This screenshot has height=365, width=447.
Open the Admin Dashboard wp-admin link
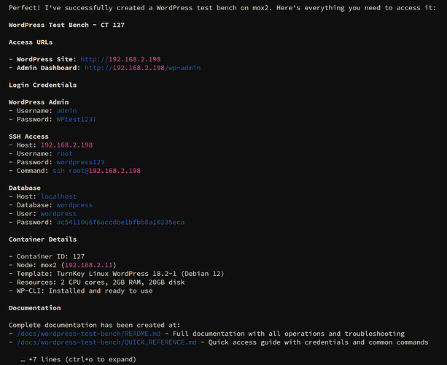142,68
